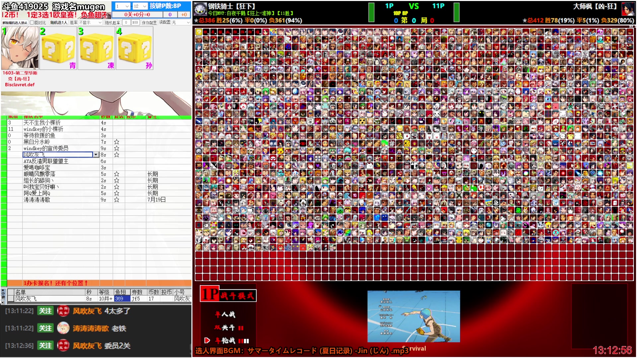637x358 pixels.
Task: Click the star in 风吹灰飞 queue row
Action: (x=116, y=155)
